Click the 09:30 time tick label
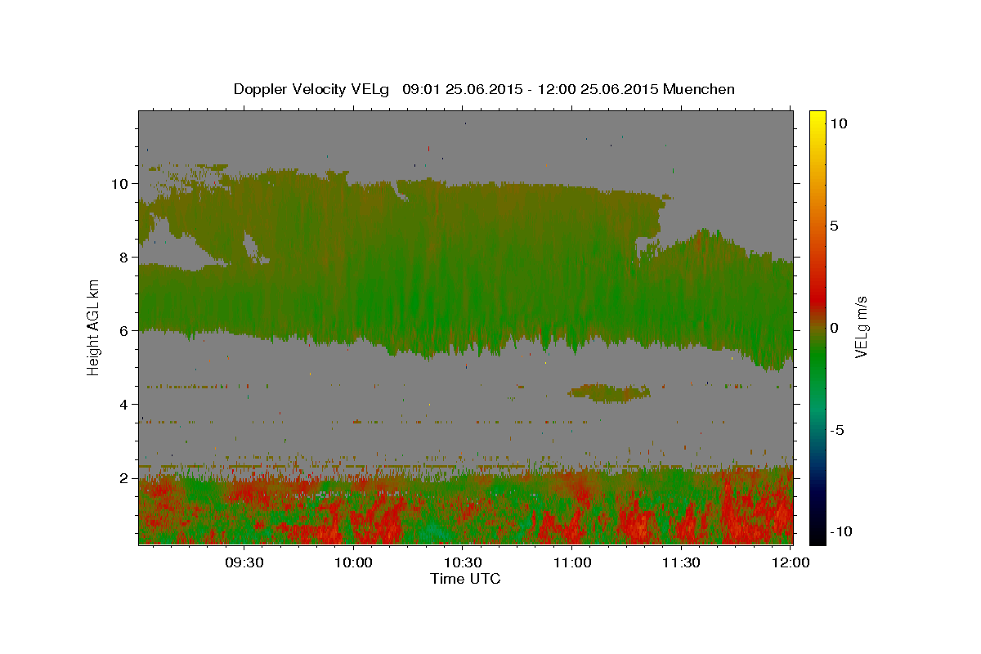The image size is (981, 654). click(x=244, y=562)
